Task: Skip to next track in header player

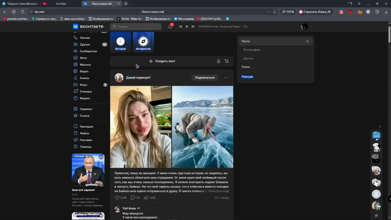Action: tap(193, 27)
